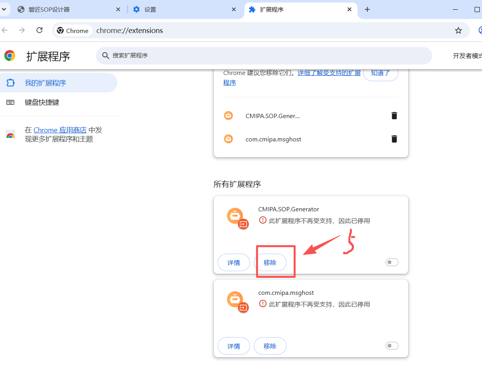The height and width of the screenshot is (369, 482).
Task: Click the CMIPA.SOP.Generator warning icon
Action: click(263, 221)
